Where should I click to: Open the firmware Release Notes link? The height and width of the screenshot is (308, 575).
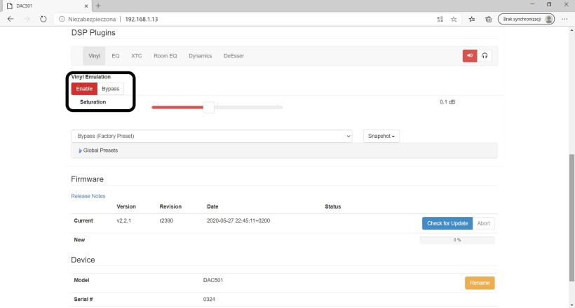[x=88, y=196]
